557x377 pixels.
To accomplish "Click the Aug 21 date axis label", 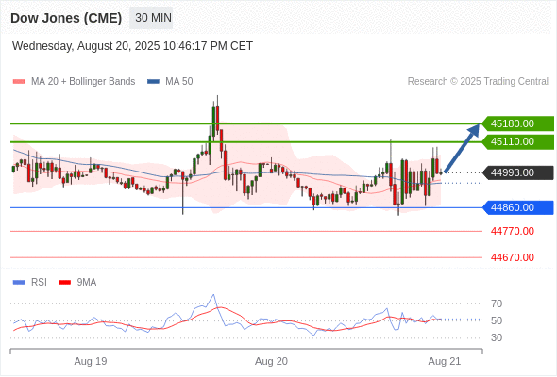I will coord(445,361).
